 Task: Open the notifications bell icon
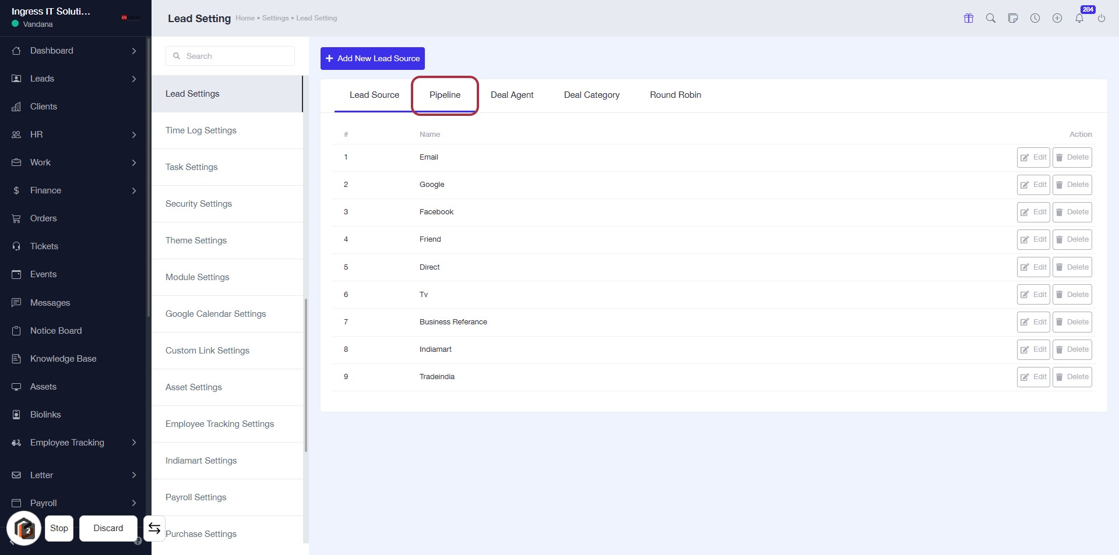point(1079,18)
